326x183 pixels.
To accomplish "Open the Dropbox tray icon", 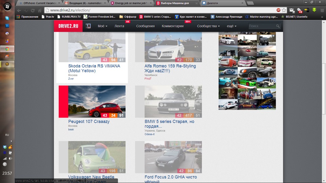I will click(x=4, y=147).
